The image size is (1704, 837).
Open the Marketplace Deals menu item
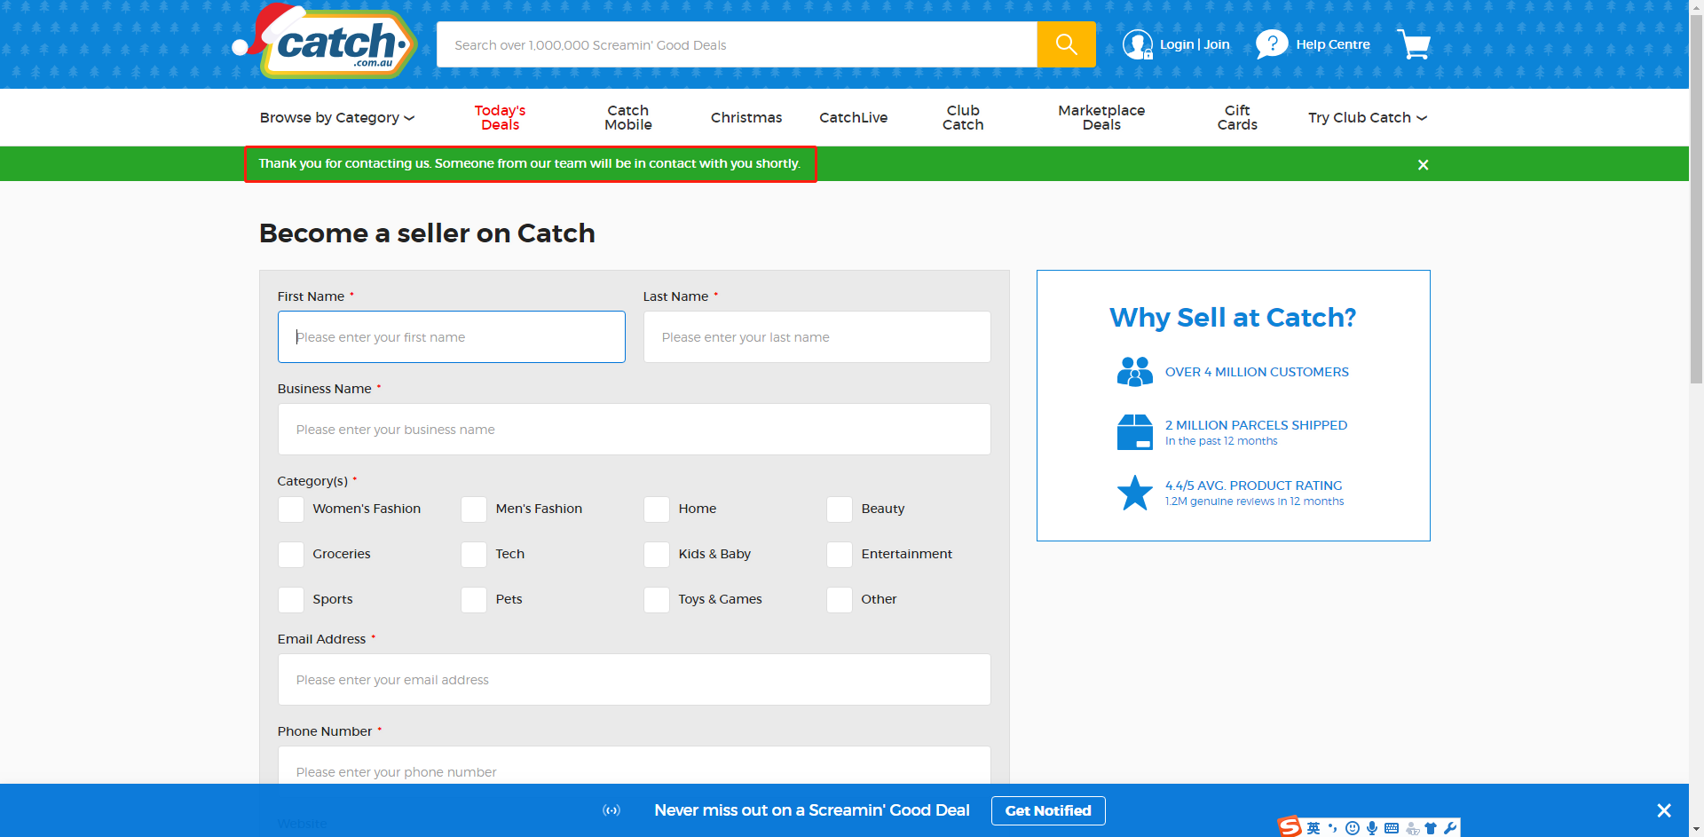pos(1101,117)
